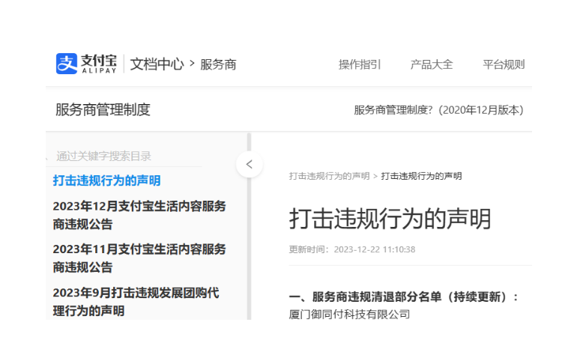Open the 操作指引 menu
This screenshot has height=343, width=580.
point(360,64)
